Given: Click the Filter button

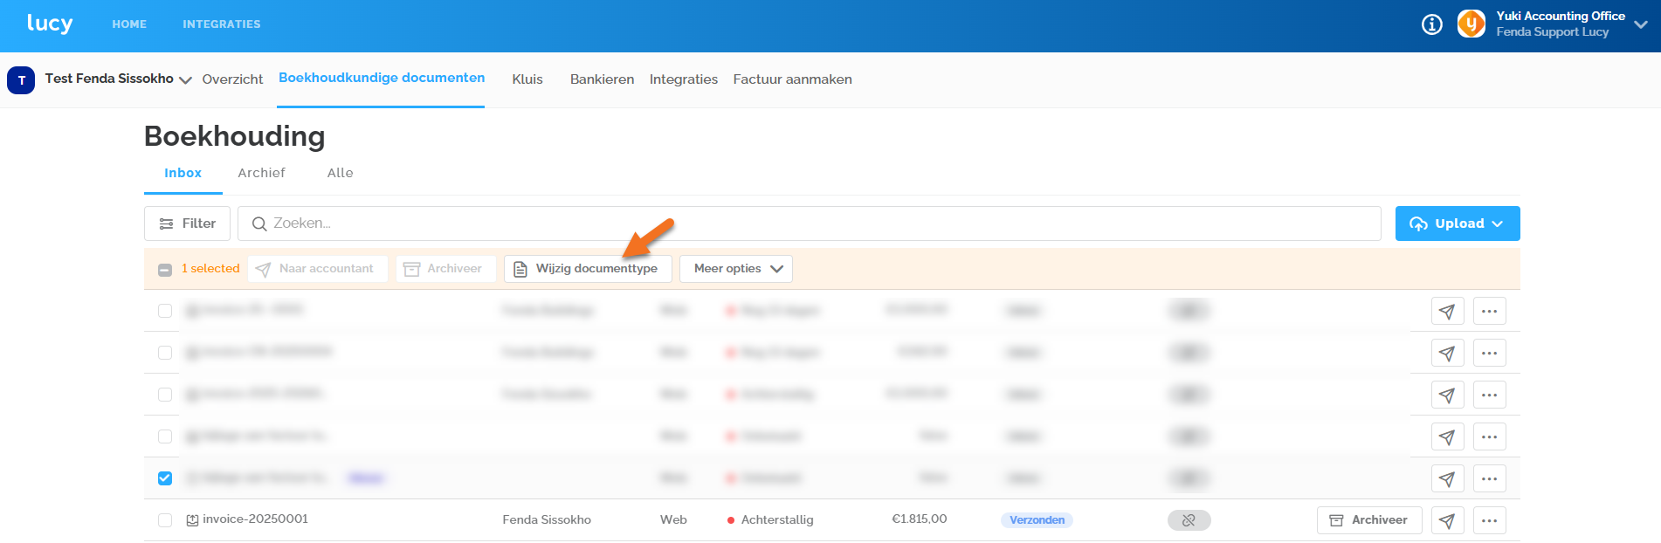Looking at the screenshot, I should pyautogui.click(x=187, y=223).
